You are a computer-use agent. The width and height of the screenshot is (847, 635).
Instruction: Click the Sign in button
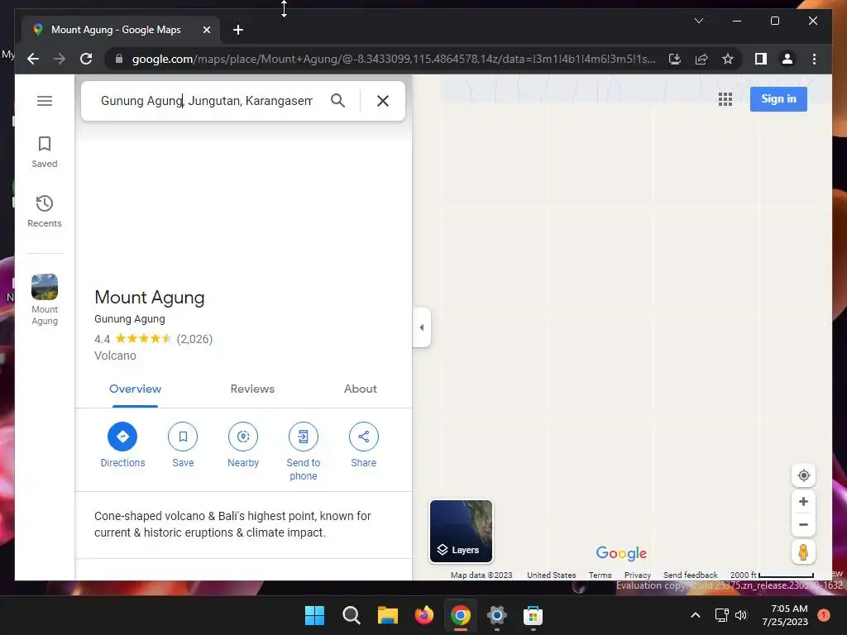(778, 99)
